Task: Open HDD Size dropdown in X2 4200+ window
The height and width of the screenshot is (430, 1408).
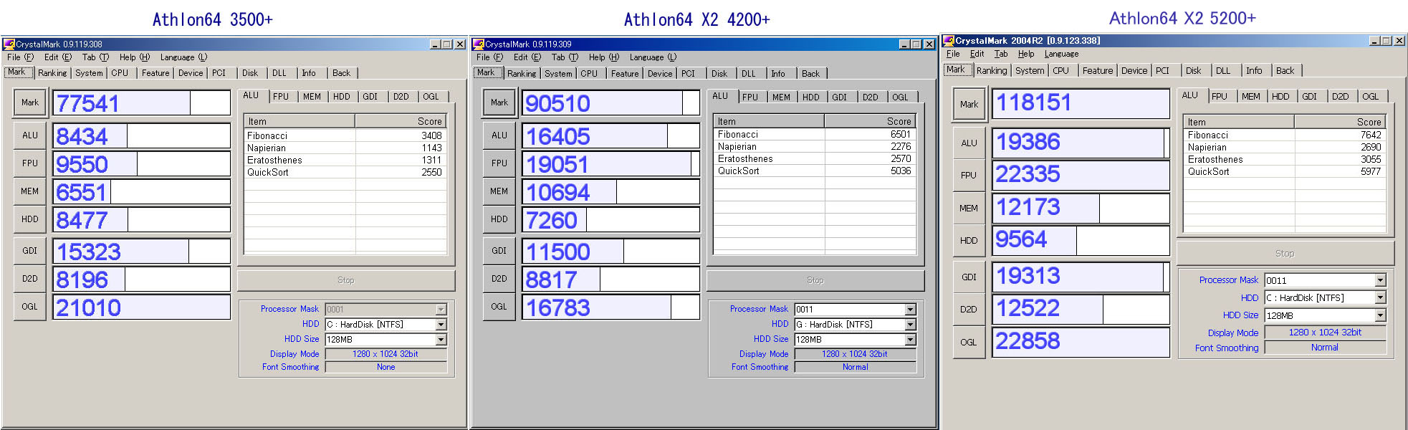Action: (x=910, y=340)
